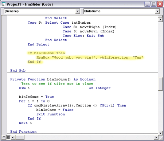Click the 'Dim i As Integer' line
The image size is (164, 141).
click(65, 88)
